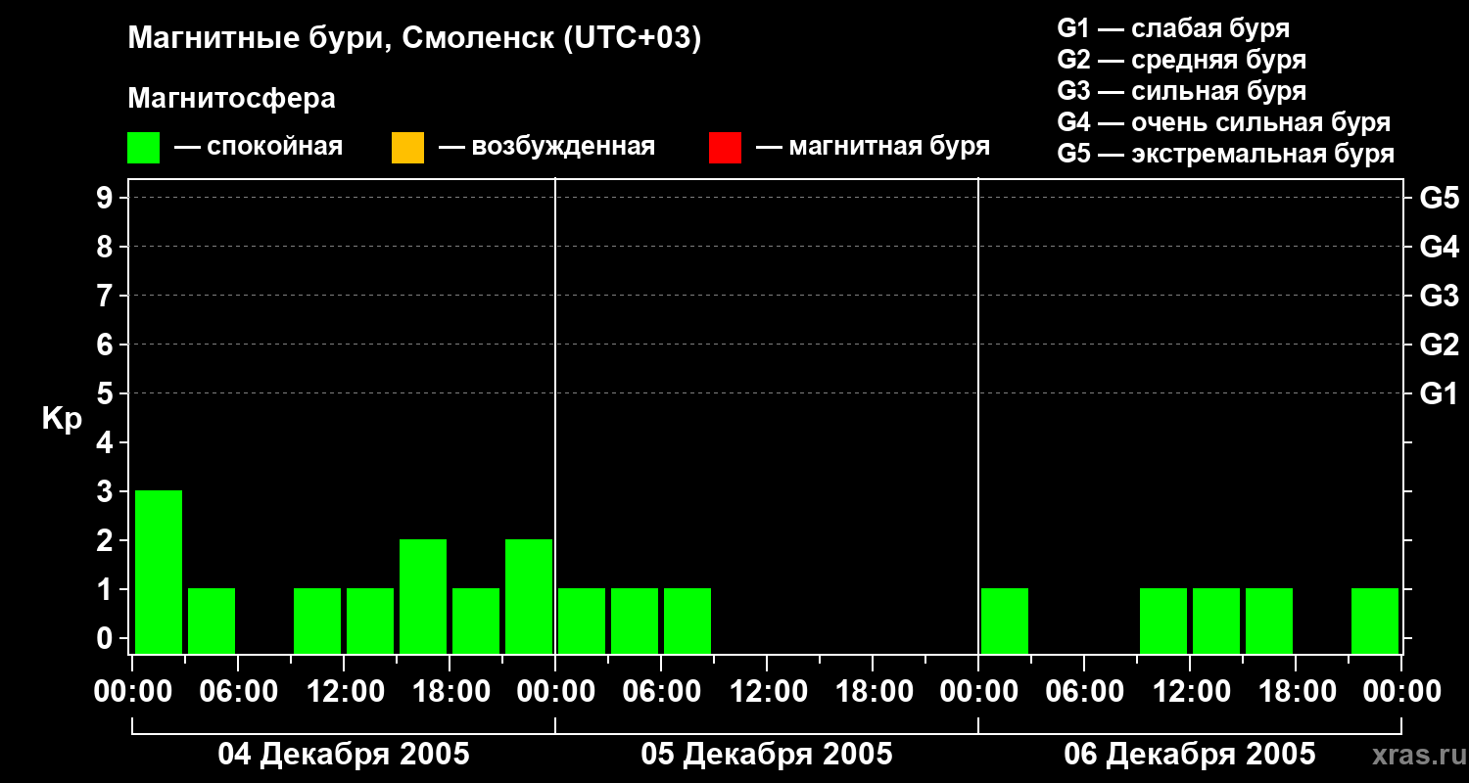This screenshot has height=783, width=1469.
Task: Click the red magnetic storm legend swatch
Action: [x=725, y=147]
